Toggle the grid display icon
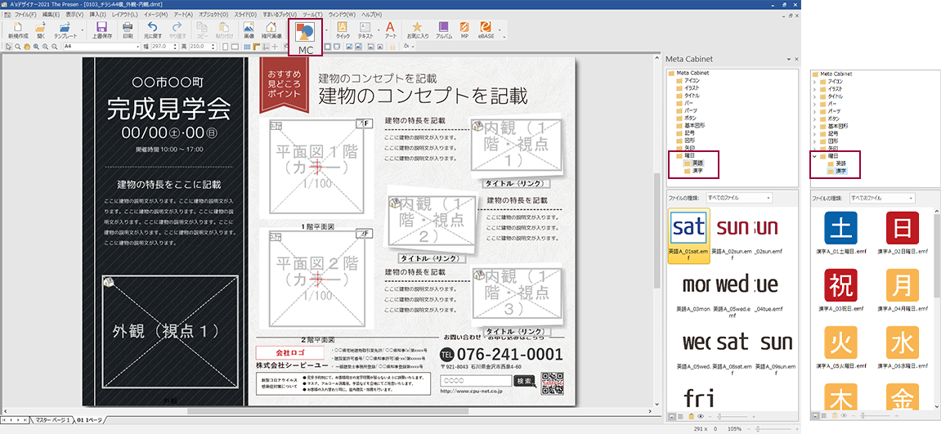The width and height of the screenshot is (941, 434). pos(247,47)
